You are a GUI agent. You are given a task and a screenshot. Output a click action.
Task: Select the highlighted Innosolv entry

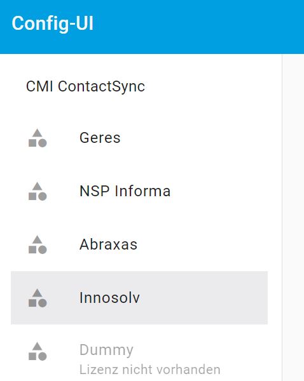[139, 298]
